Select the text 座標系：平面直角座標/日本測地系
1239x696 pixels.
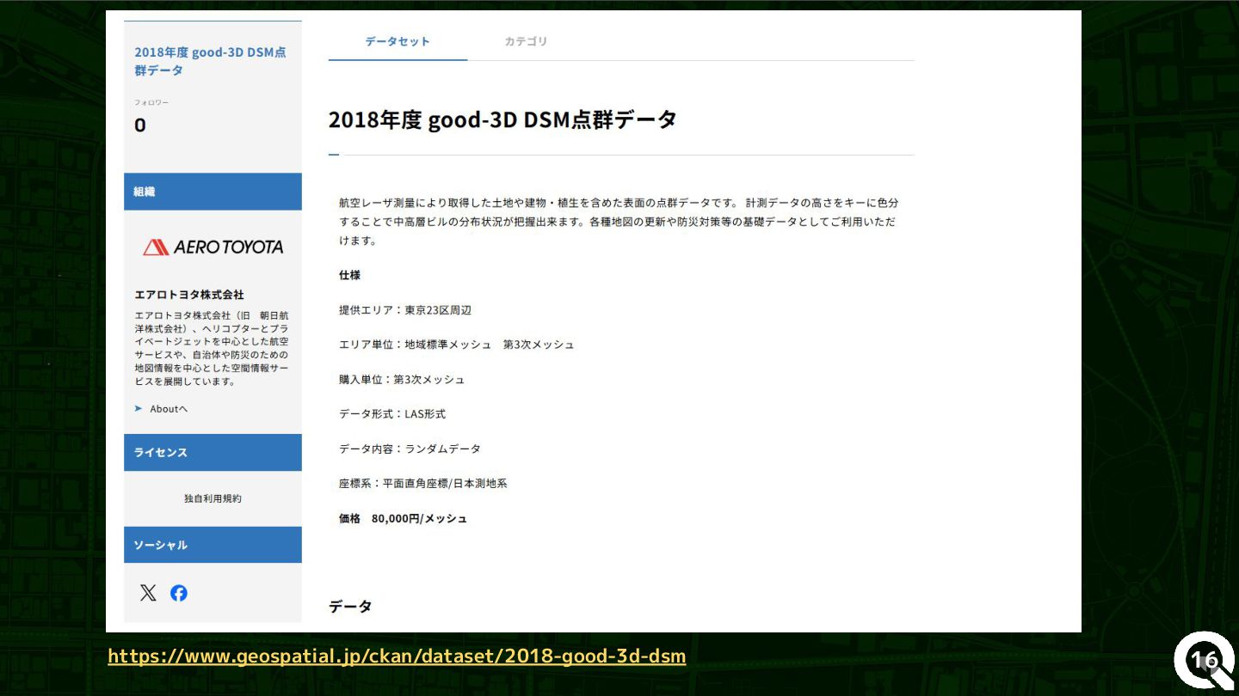tap(423, 483)
